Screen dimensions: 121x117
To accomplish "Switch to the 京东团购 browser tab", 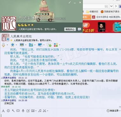I will pos(106,17).
